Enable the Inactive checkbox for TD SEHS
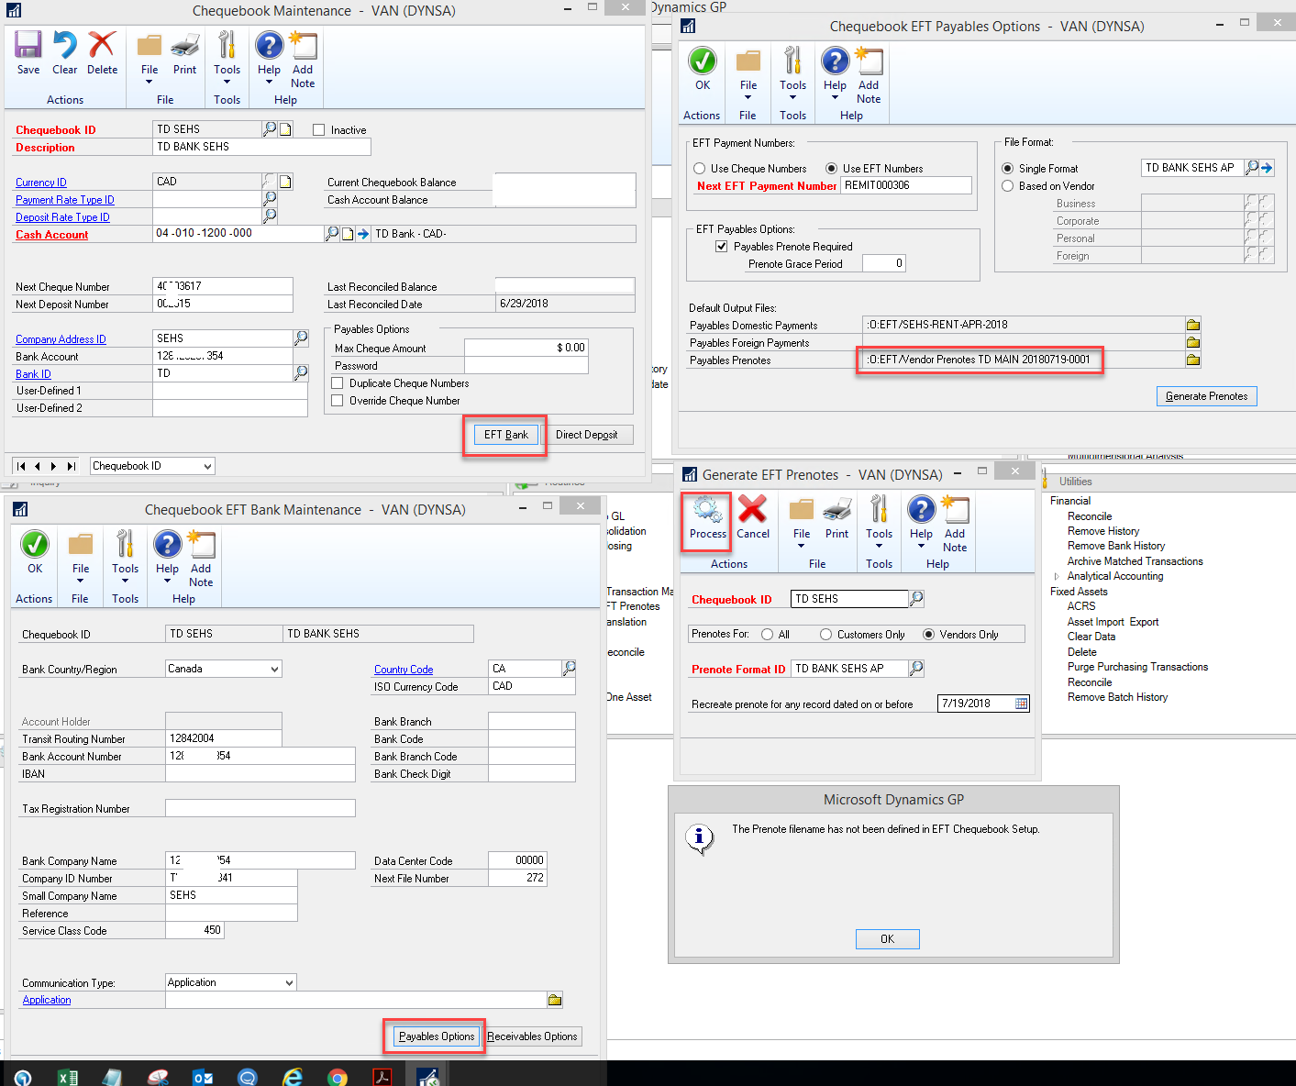The height and width of the screenshot is (1086, 1296). point(318,129)
